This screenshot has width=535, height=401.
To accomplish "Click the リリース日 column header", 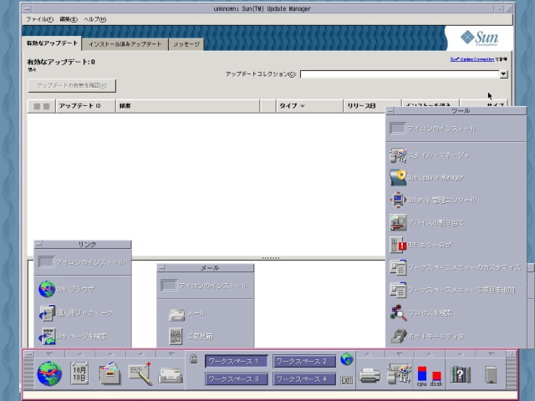I will pos(372,106).
